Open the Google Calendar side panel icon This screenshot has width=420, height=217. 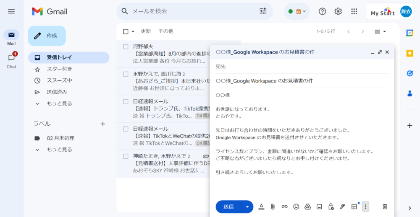(x=409, y=33)
